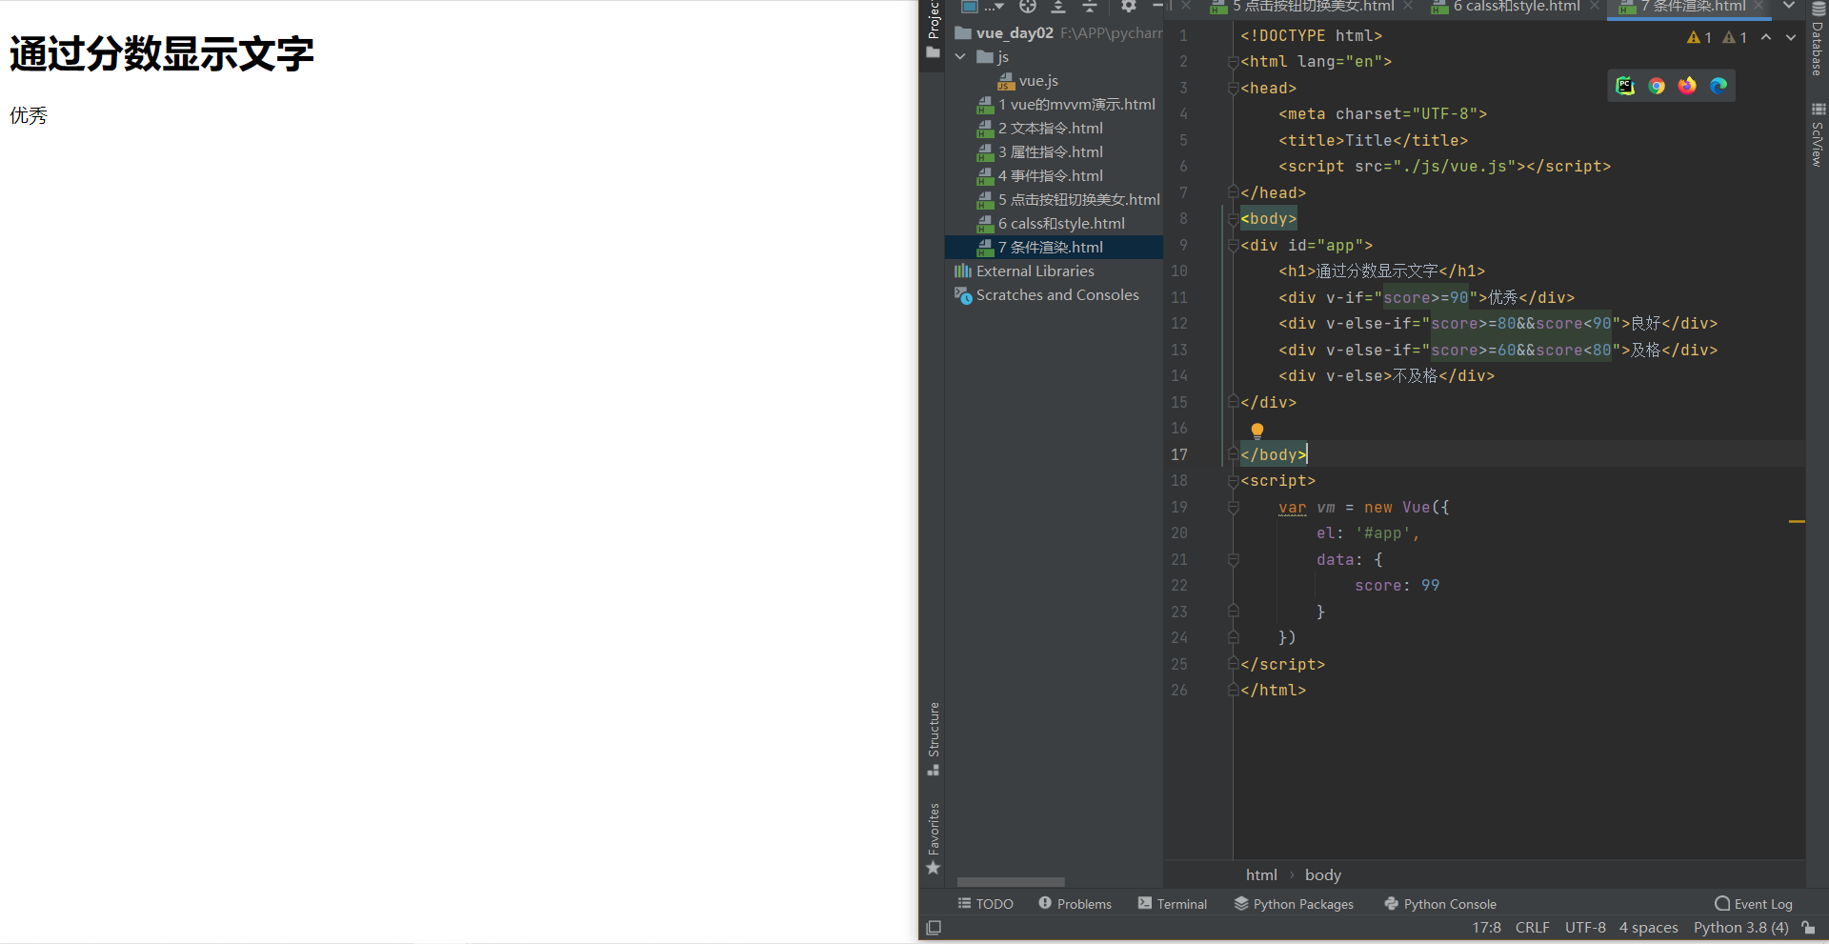Open the Favorites tool window

pyautogui.click(x=934, y=839)
